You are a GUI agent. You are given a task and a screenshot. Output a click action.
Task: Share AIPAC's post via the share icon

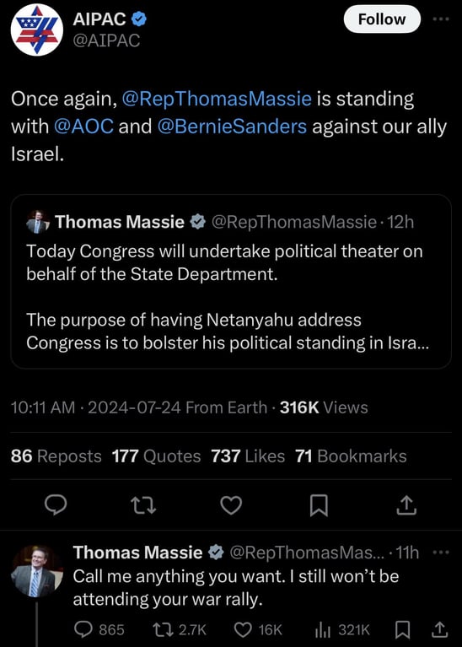[x=406, y=505]
